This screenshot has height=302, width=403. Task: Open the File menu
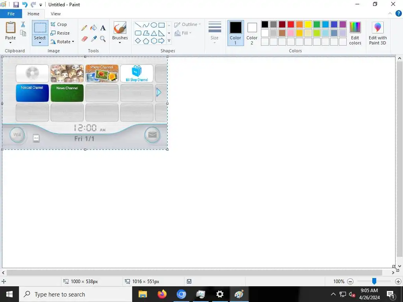pos(11,14)
